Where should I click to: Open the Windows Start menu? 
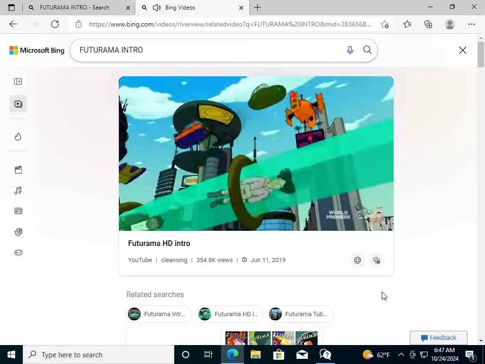(11, 355)
